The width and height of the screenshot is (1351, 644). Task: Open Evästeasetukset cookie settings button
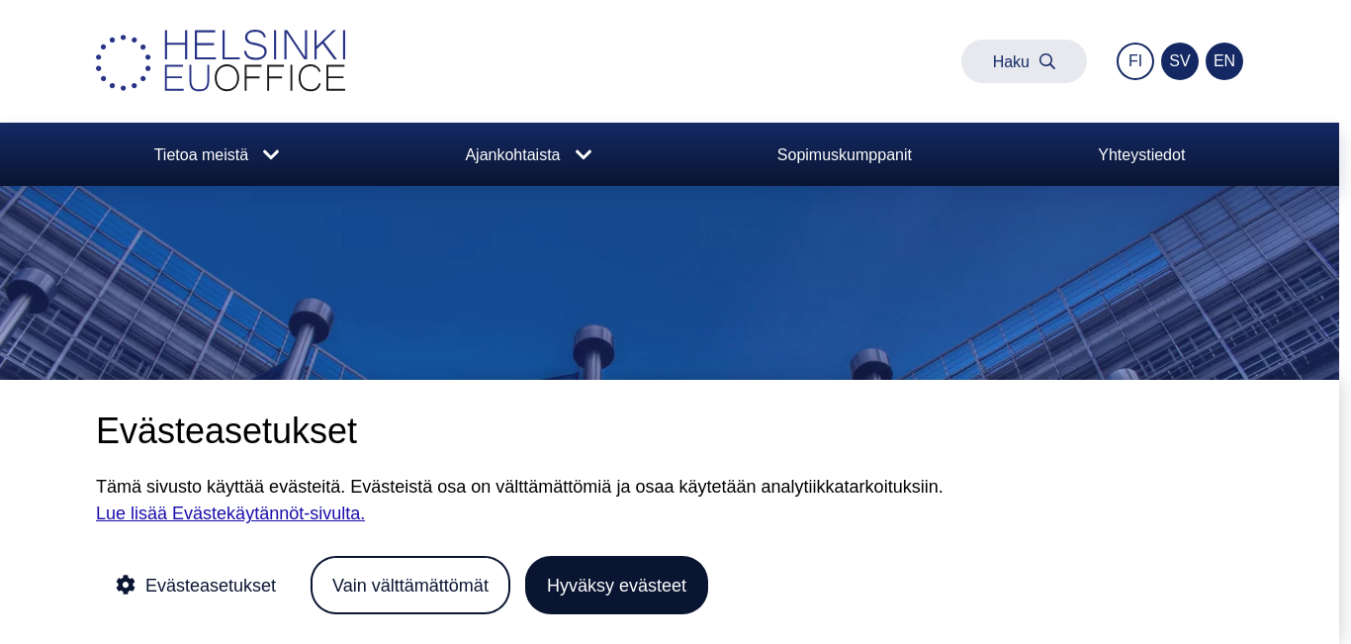[x=196, y=585]
